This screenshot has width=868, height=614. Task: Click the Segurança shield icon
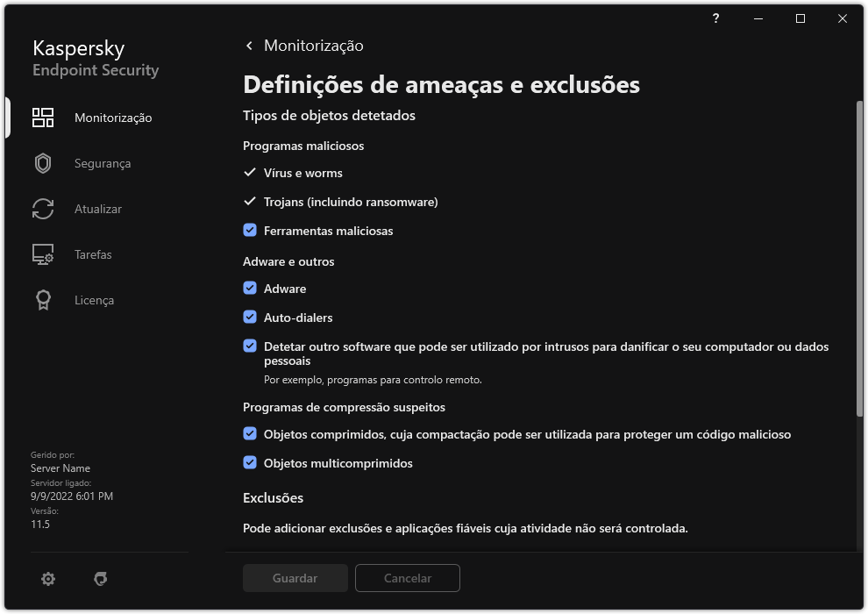tap(42, 162)
